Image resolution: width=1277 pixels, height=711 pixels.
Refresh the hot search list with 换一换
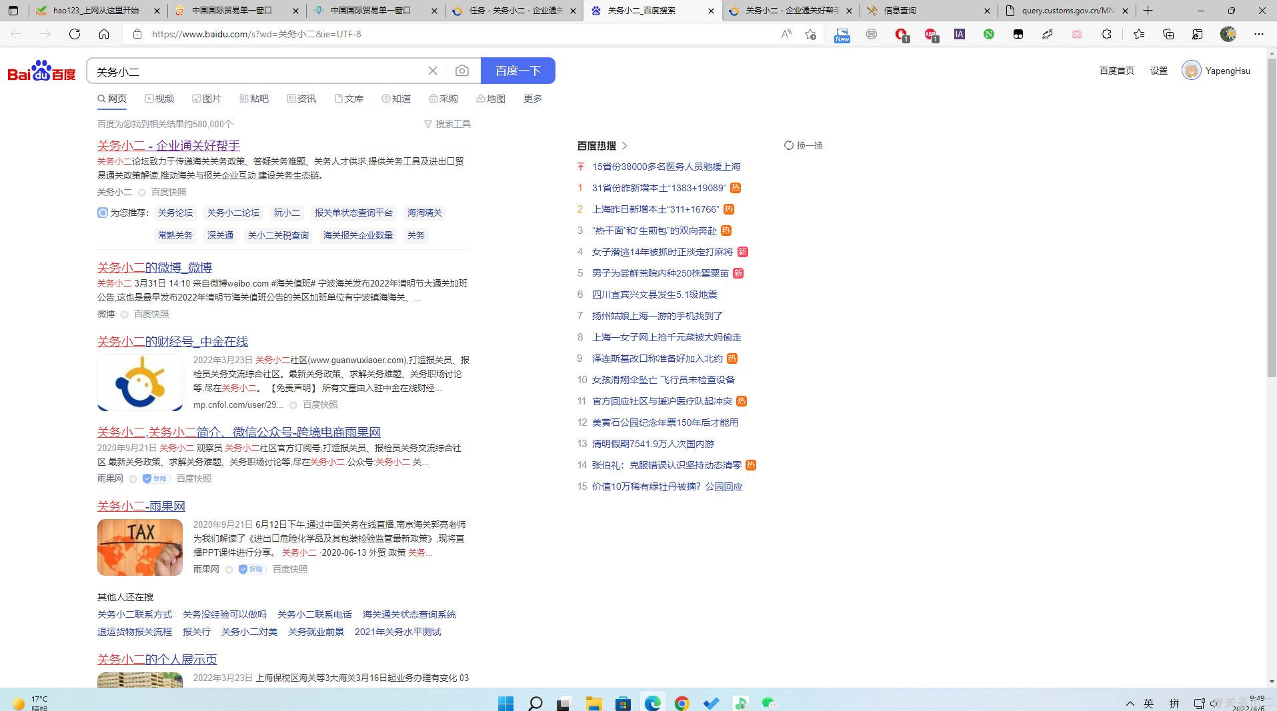coord(804,145)
